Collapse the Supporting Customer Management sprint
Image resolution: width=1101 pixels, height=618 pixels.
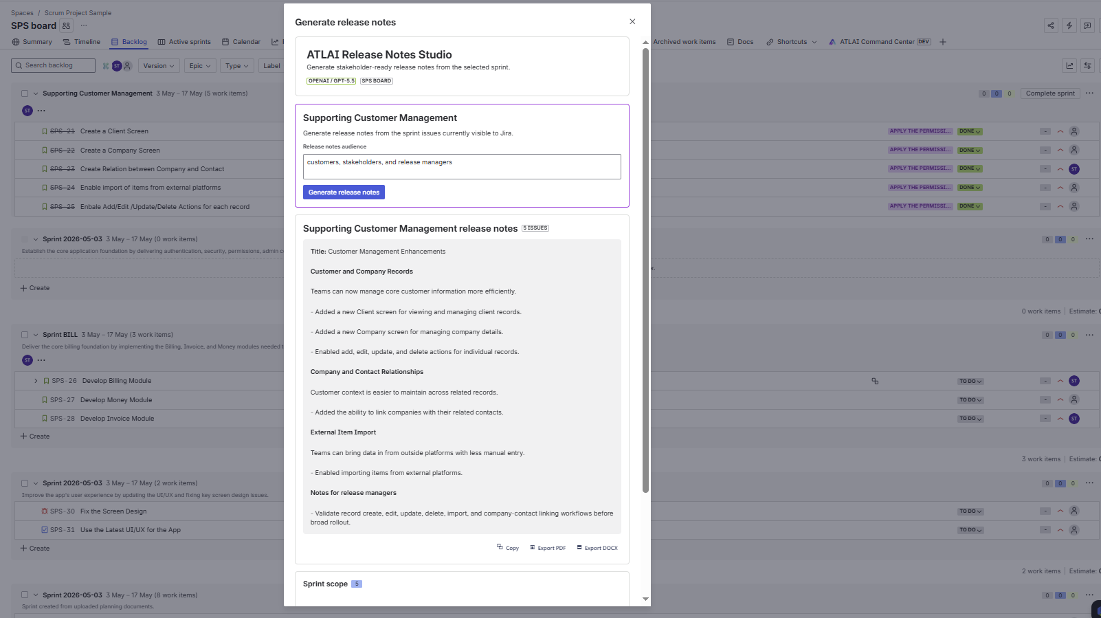(x=36, y=93)
